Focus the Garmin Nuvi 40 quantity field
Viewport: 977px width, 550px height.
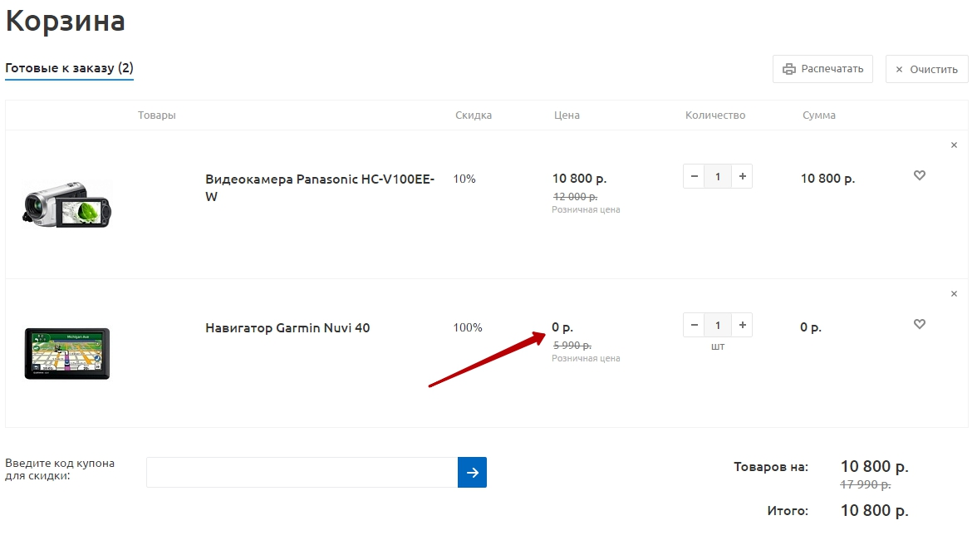coord(718,325)
